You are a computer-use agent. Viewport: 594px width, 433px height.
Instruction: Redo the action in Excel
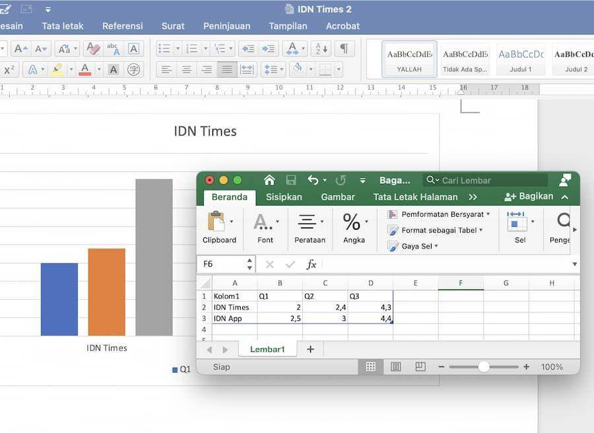(341, 180)
